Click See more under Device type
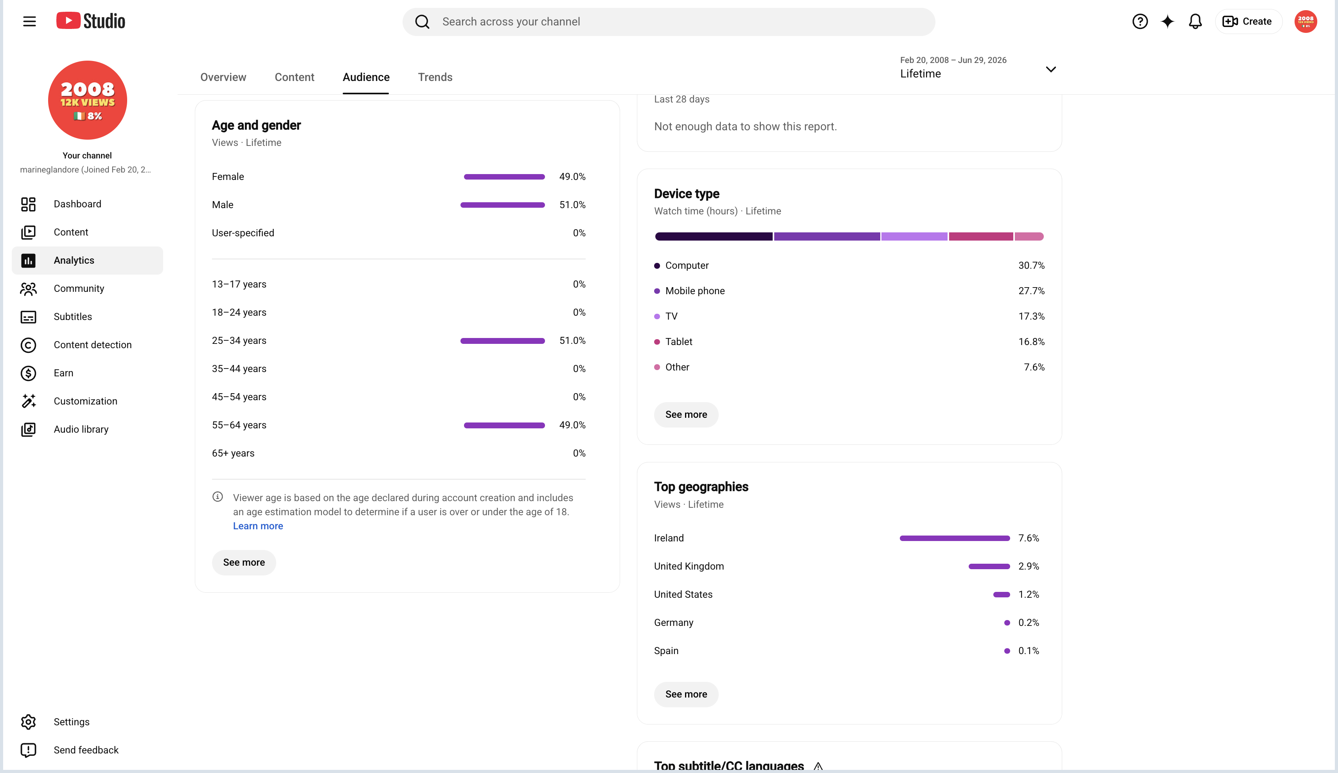The height and width of the screenshot is (773, 1338). pos(686,414)
